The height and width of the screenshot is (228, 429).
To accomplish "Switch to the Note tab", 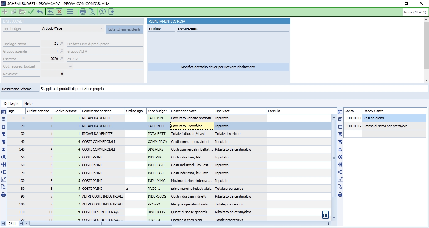I will (x=29, y=104).
